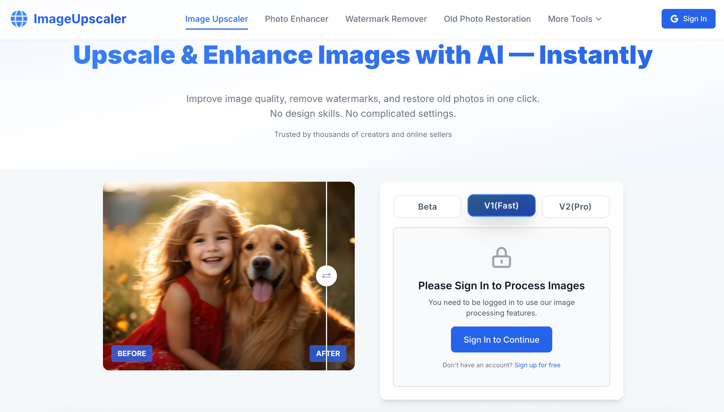Click the Sign In to Continue button

(501, 340)
